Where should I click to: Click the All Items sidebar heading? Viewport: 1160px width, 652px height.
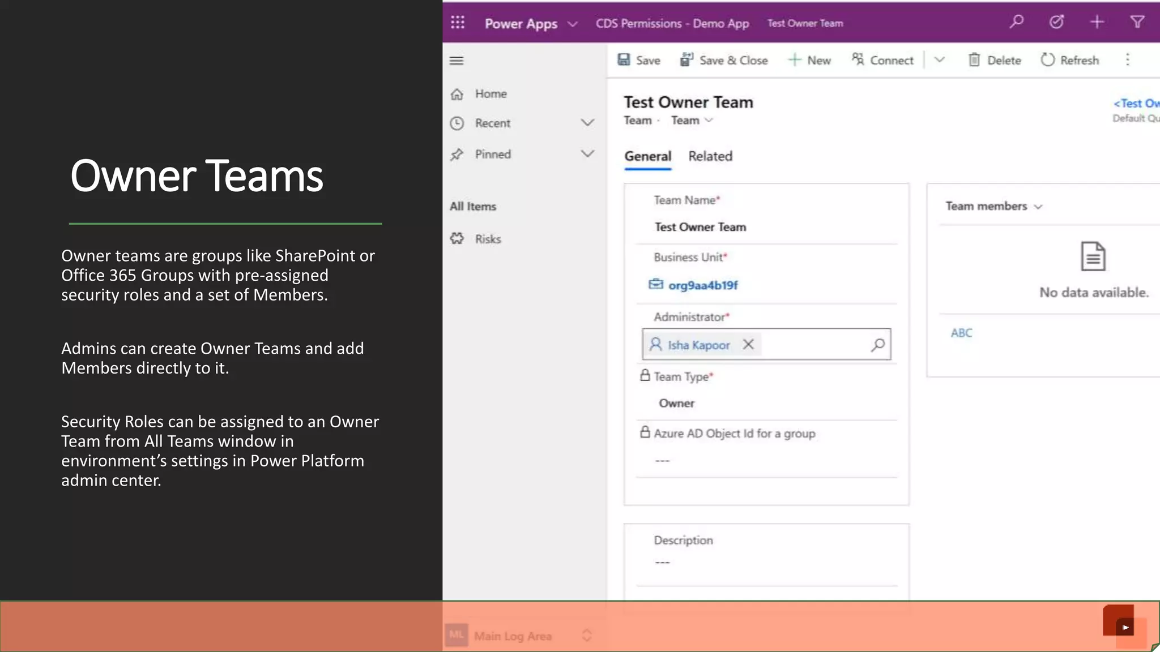(473, 207)
